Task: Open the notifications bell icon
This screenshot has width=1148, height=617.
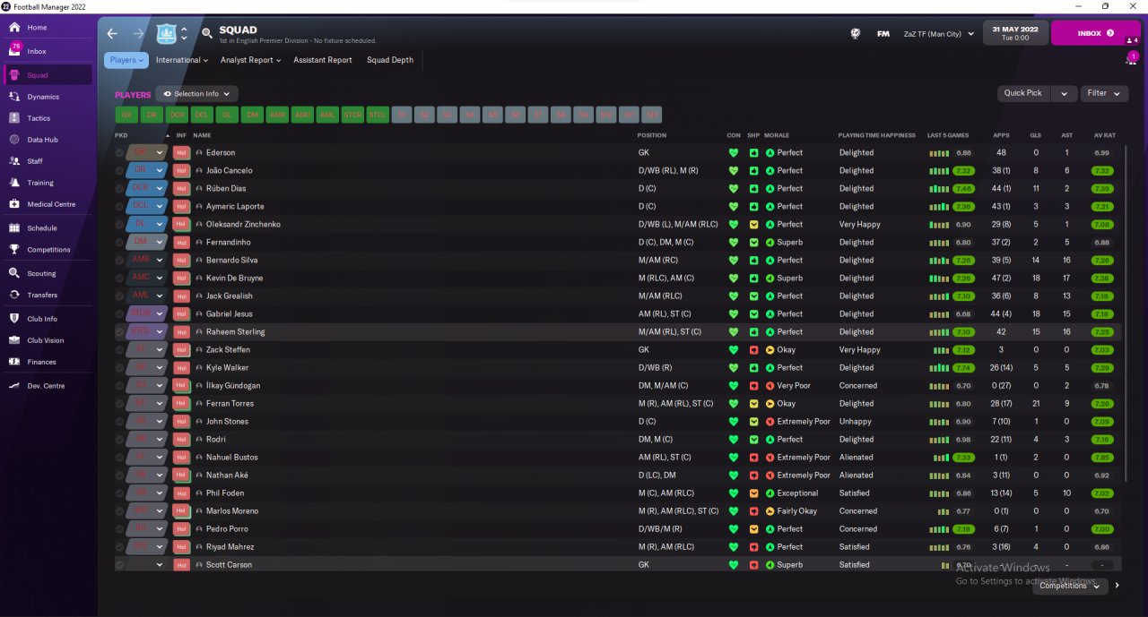Action: tap(1131, 59)
